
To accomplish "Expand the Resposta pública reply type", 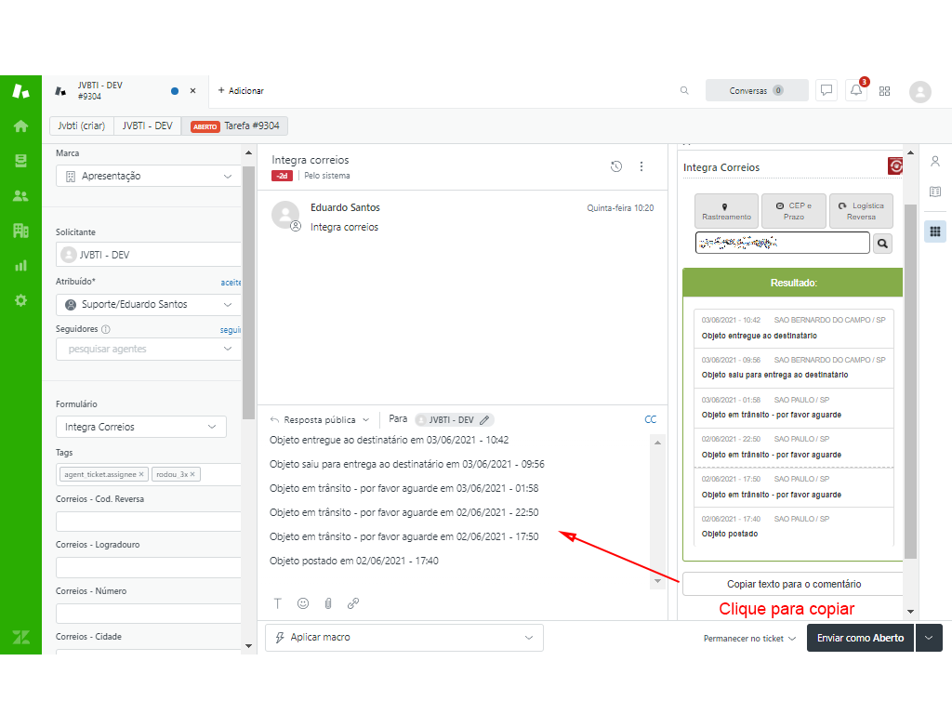I will (320, 420).
